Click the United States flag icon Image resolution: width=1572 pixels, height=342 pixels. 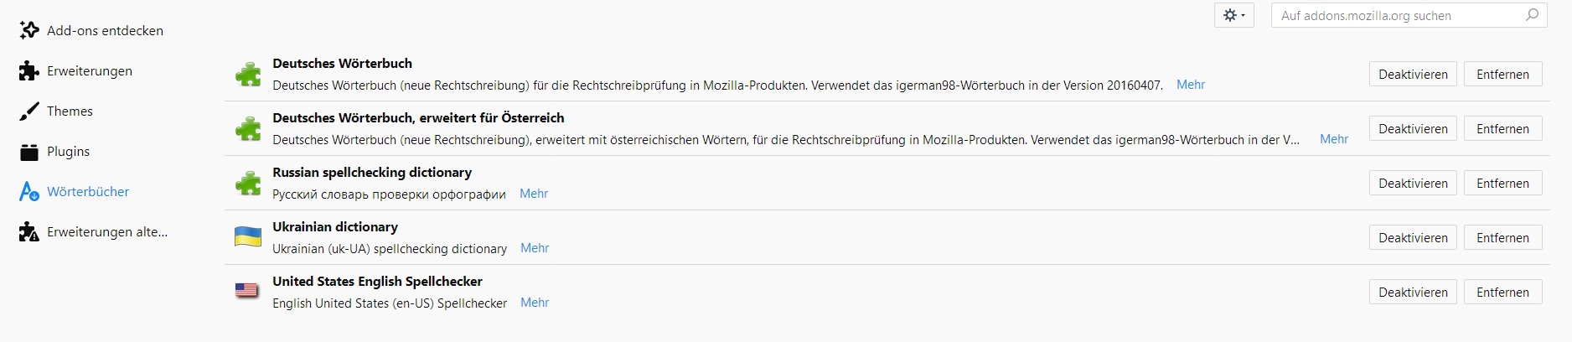246,291
